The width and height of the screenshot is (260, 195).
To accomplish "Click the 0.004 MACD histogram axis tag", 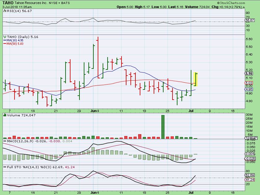I will [x=250, y=154].
